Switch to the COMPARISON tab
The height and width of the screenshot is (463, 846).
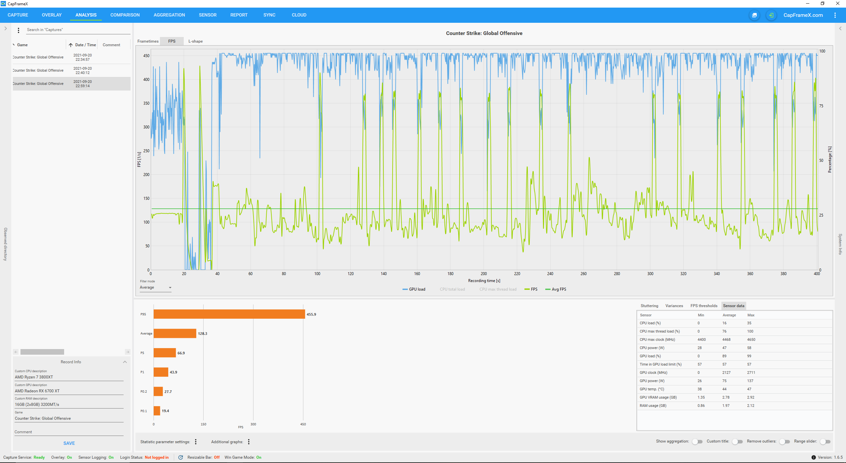tap(125, 15)
